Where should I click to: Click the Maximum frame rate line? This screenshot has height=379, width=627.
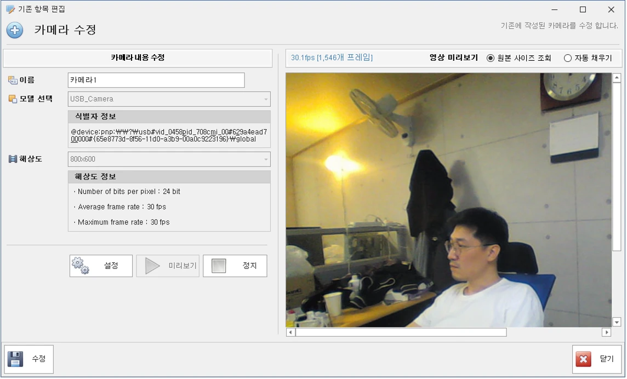[122, 222]
